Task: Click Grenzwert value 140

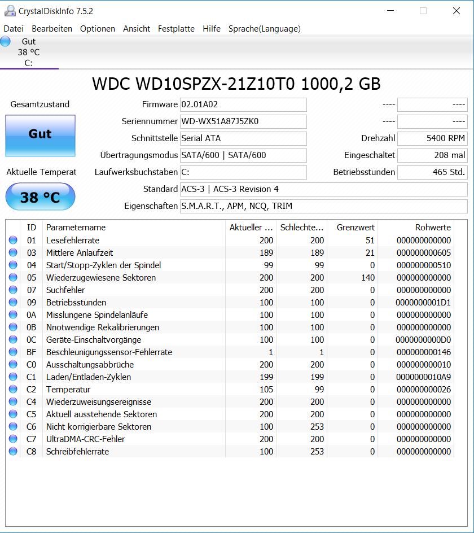Action: pyautogui.click(x=368, y=278)
